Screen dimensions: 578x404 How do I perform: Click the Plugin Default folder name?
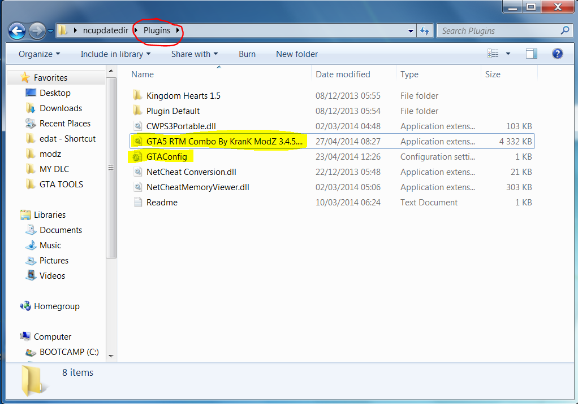coord(173,111)
